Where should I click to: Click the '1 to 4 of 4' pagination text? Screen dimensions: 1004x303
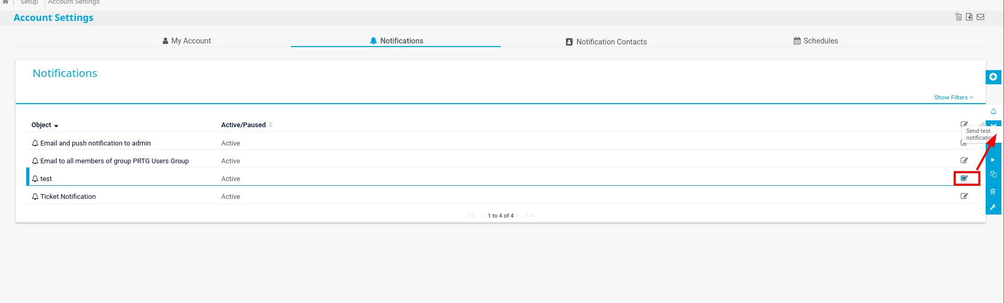501,216
